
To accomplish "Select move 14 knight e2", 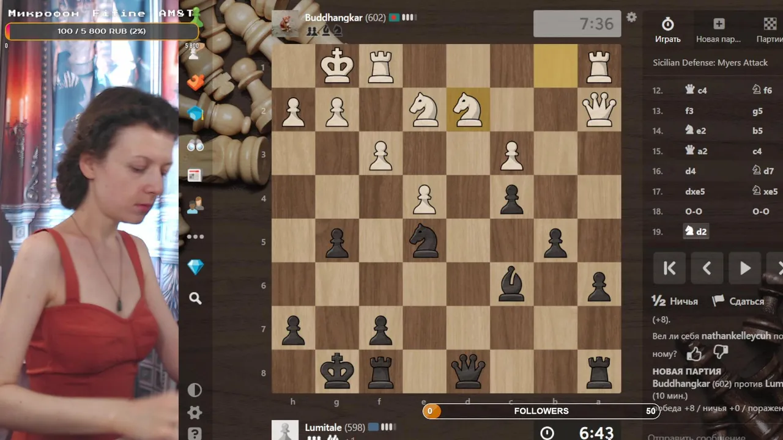I will [696, 131].
